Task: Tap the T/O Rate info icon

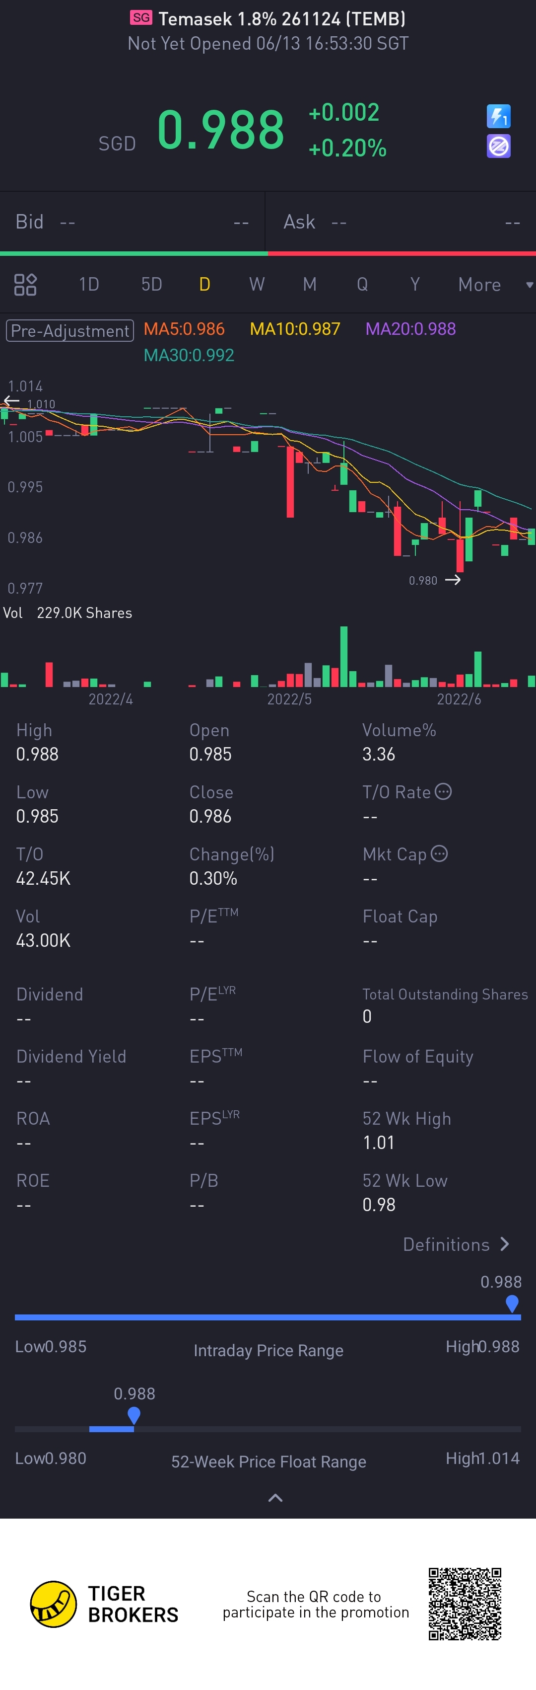Action: point(443,791)
